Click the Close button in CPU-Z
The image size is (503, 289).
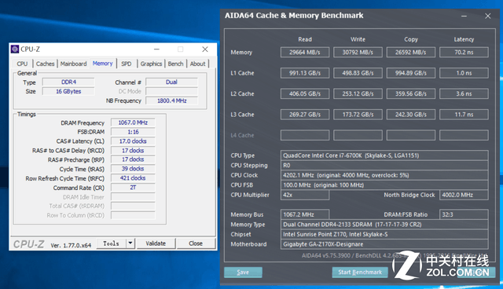click(x=196, y=243)
